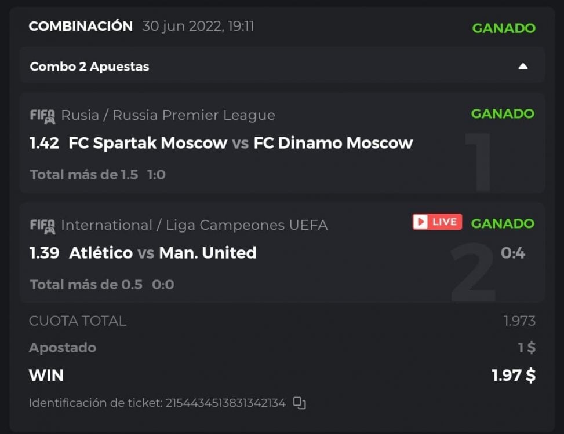This screenshot has width=564, height=434.
Task: Click GANADO status on first bet
Action: tap(503, 113)
